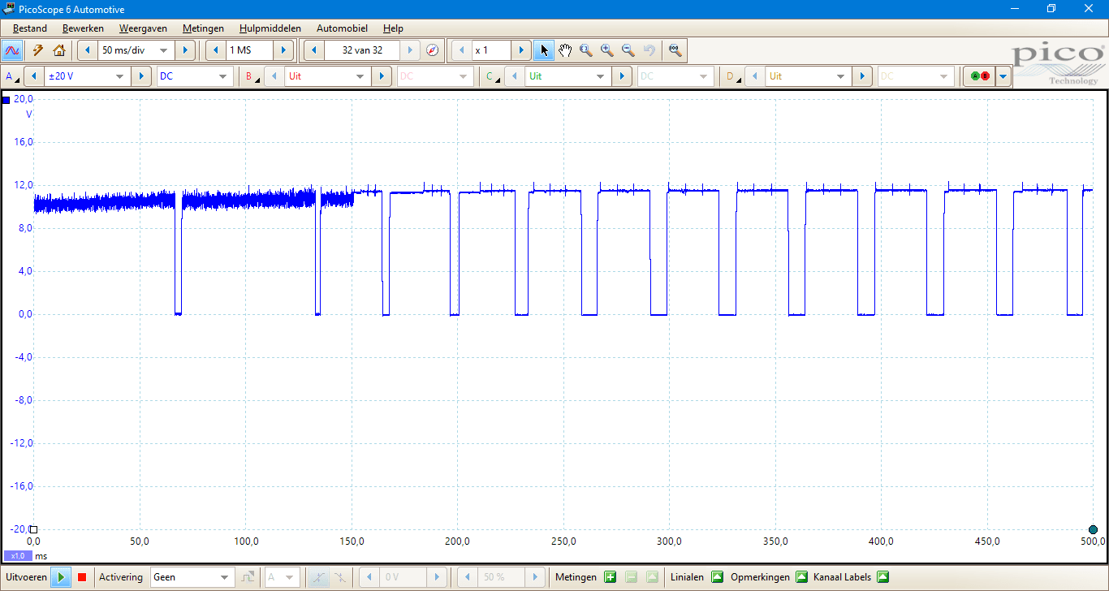Viewport: 1109px width, 591px height.
Task: Click the zoom to full view icon
Action: pos(674,50)
